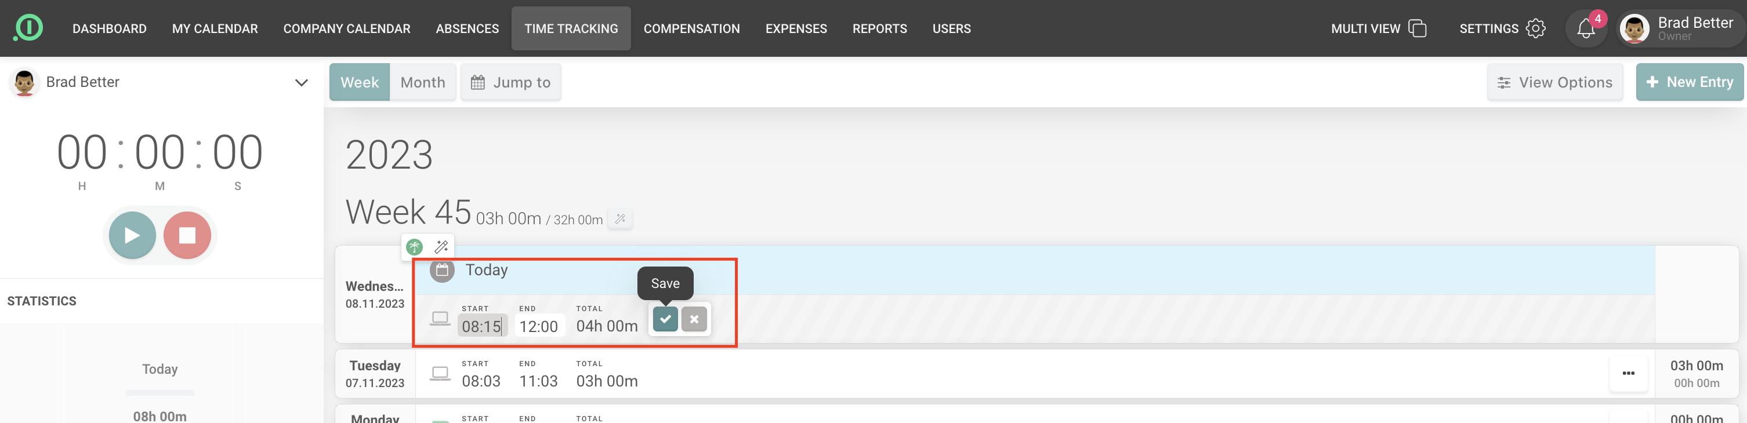1747x423 pixels.
Task: Click the magic wand beside Week 45 totals
Action: click(x=620, y=219)
